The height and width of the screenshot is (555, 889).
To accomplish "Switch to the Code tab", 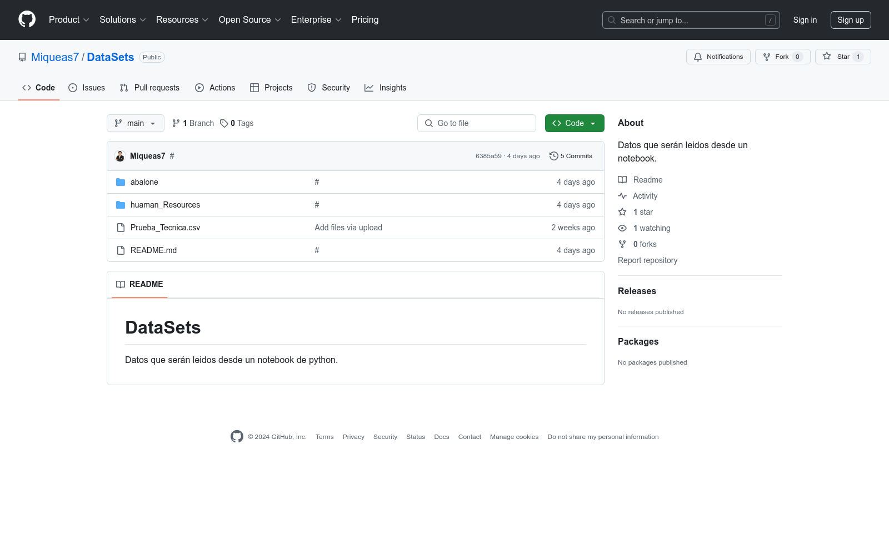I will pyautogui.click(x=39, y=88).
